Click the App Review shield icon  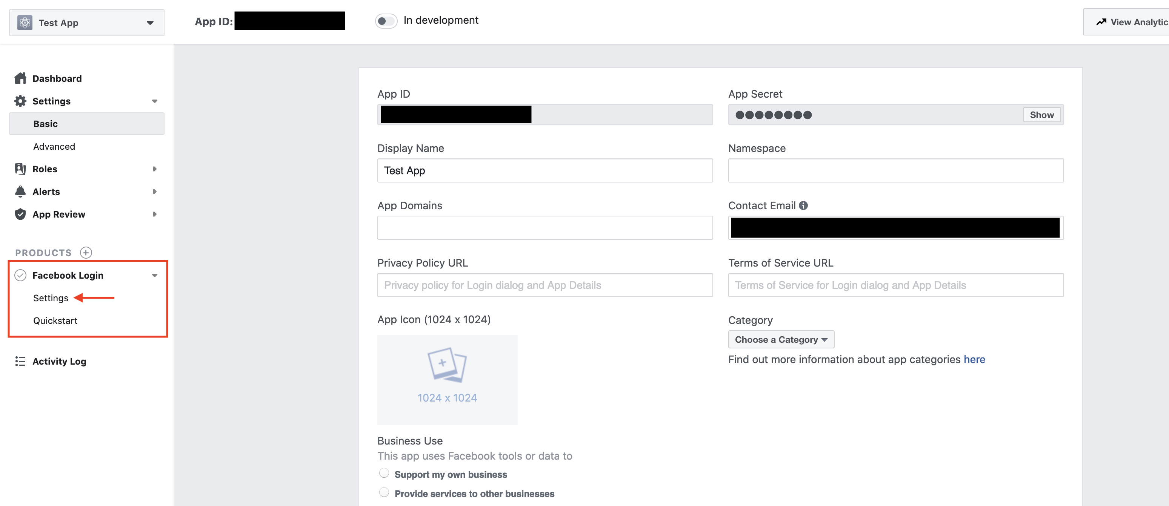20,214
